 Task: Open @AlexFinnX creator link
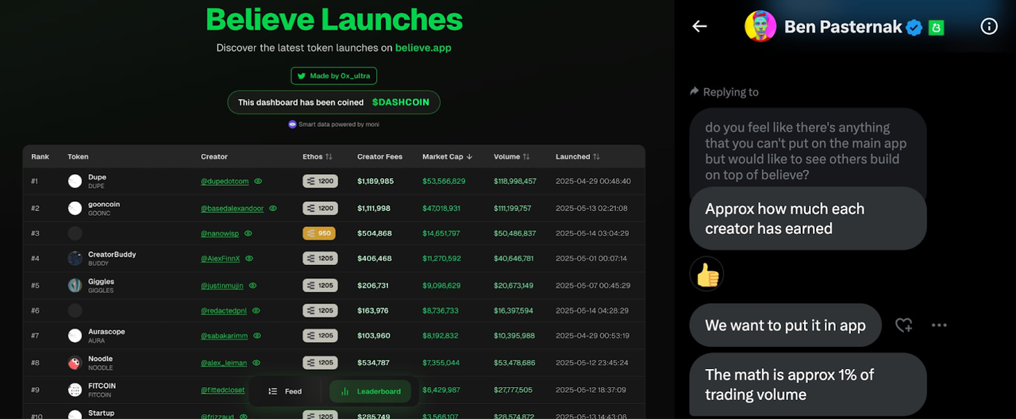221,258
